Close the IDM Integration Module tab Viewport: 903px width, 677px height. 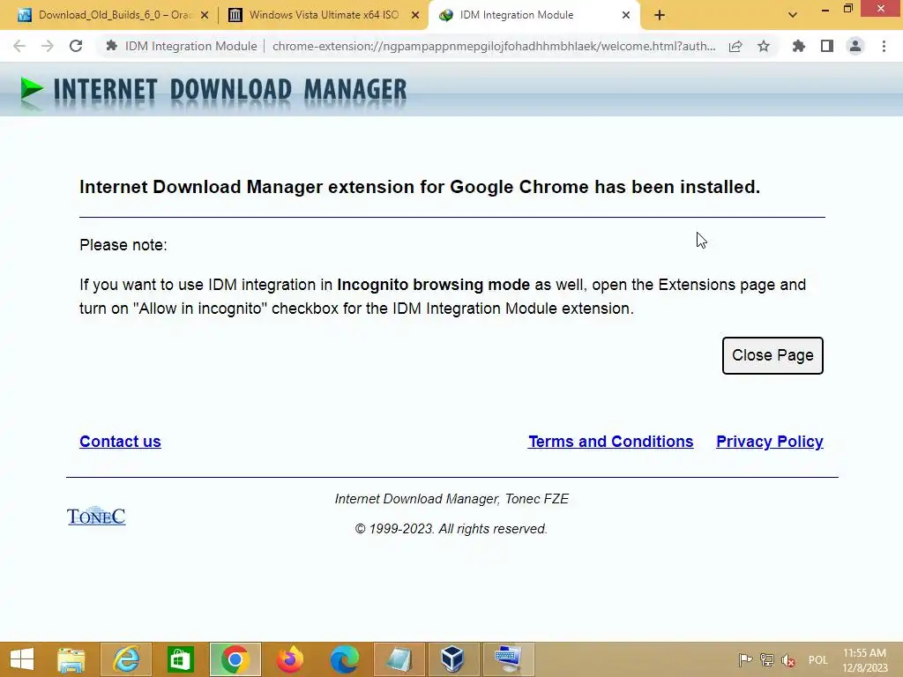coord(626,16)
